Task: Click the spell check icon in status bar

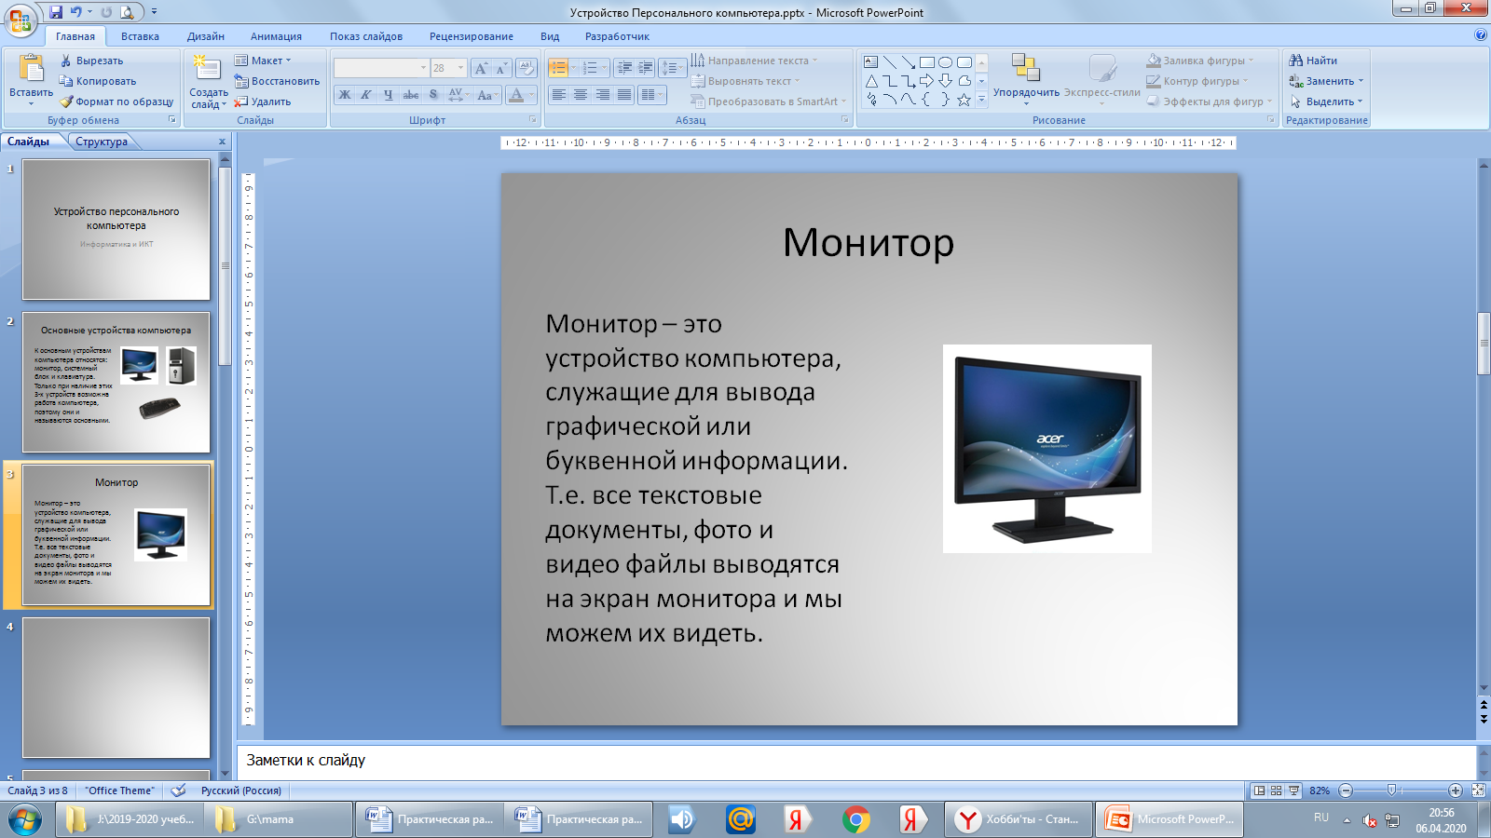Action: pos(177,791)
